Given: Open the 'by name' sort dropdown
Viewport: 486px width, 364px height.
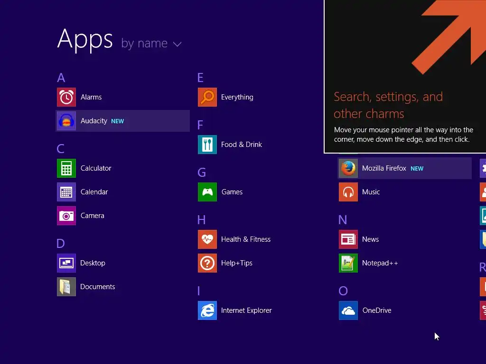Looking at the screenshot, I should [151, 44].
